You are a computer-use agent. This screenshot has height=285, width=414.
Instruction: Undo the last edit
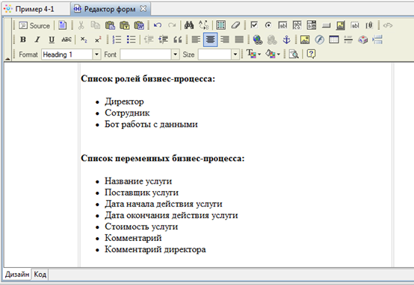tap(158, 25)
